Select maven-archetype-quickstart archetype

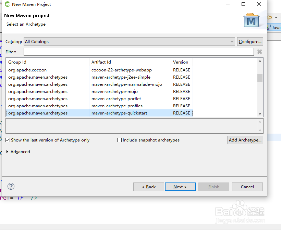99,113
